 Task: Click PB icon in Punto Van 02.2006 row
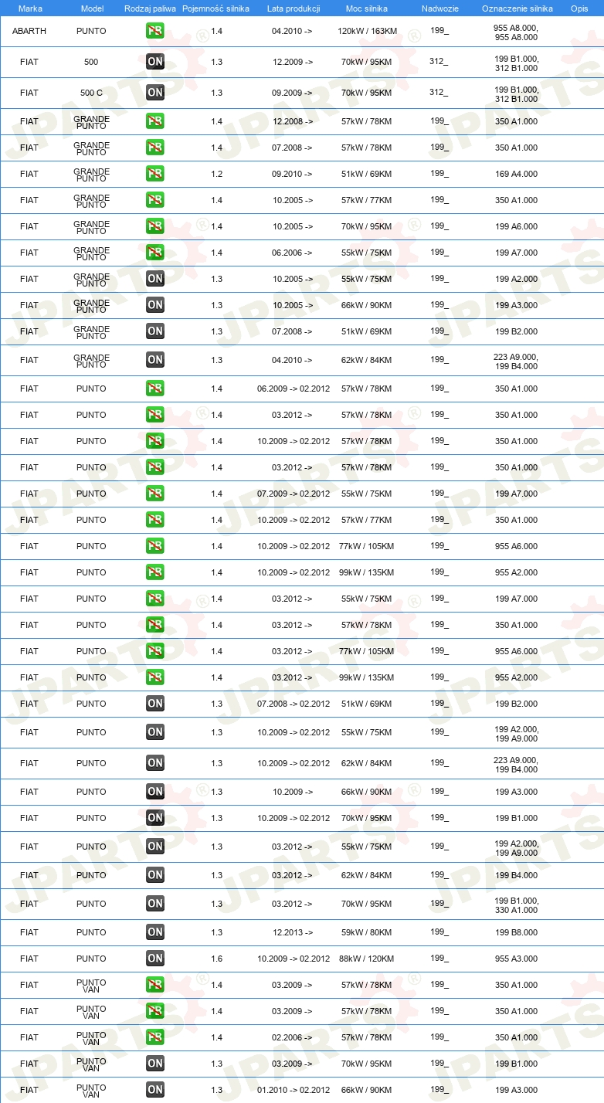[155, 1037]
